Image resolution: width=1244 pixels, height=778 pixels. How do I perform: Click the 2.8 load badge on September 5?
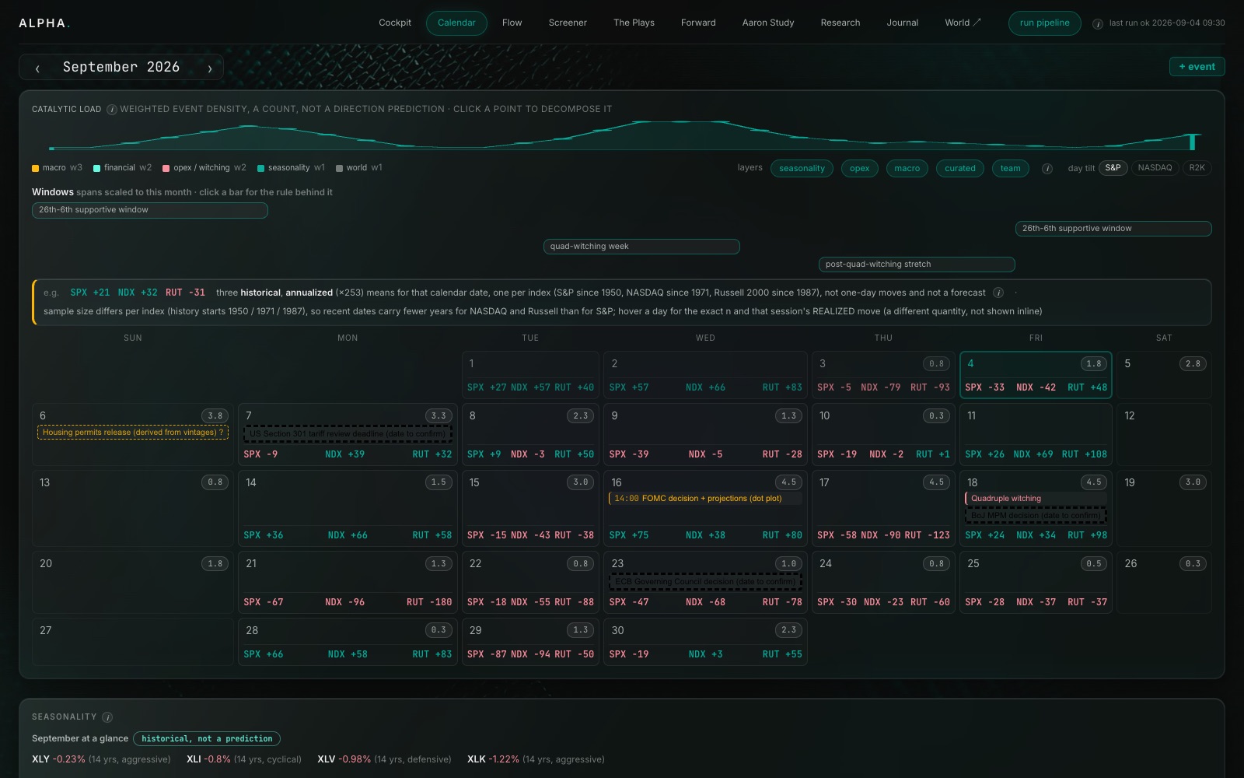pyautogui.click(x=1193, y=363)
